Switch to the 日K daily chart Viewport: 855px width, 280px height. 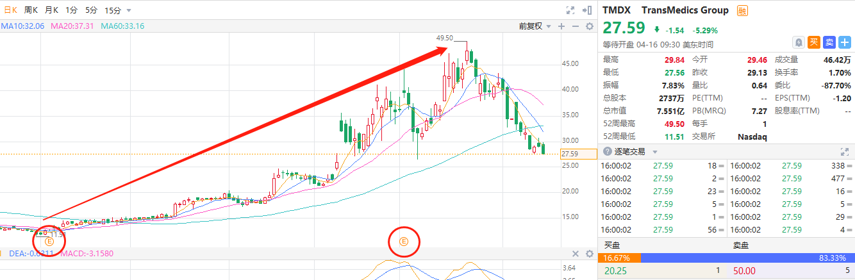10,10
